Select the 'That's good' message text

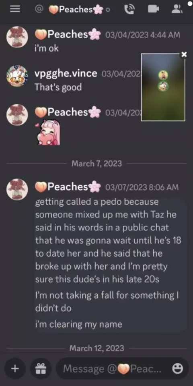point(58,87)
